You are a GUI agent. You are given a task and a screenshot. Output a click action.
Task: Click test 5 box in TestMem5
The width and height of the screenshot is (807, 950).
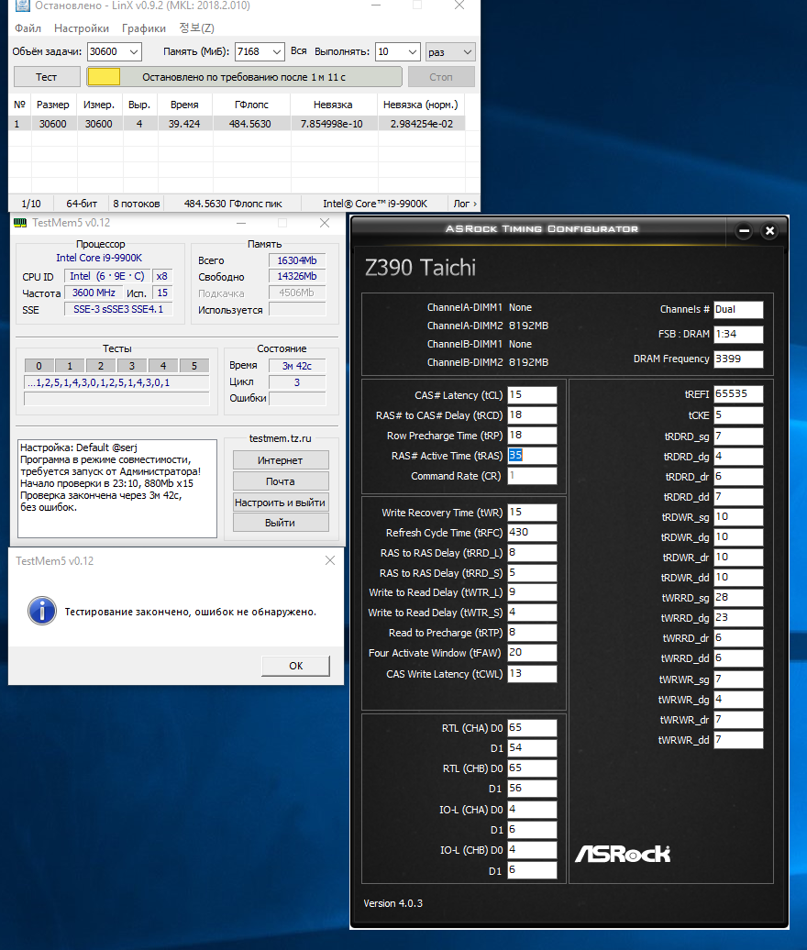pos(193,366)
